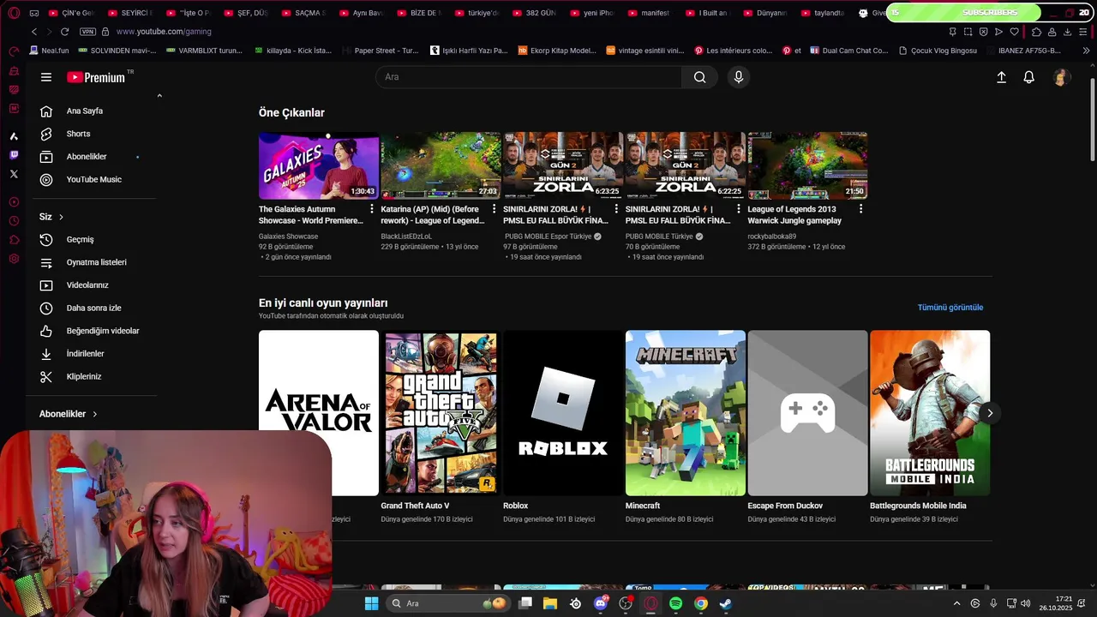Open the Minecraft game card

[x=686, y=413]
